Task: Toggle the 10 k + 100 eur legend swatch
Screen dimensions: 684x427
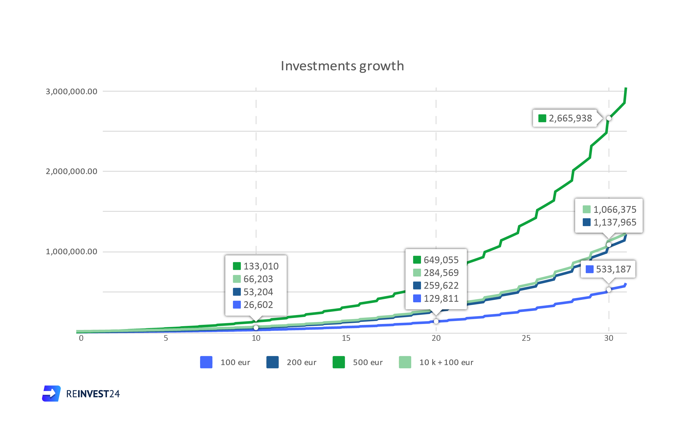Action: coord(405,362)
